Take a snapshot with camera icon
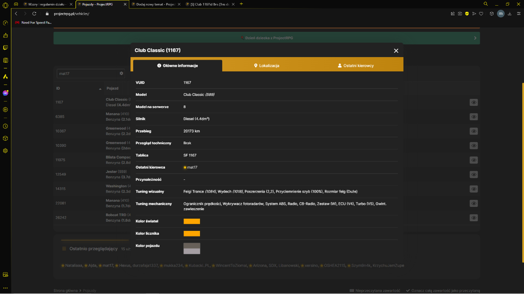This screenshot has width=524, height=294. click(x=460, y=14)
